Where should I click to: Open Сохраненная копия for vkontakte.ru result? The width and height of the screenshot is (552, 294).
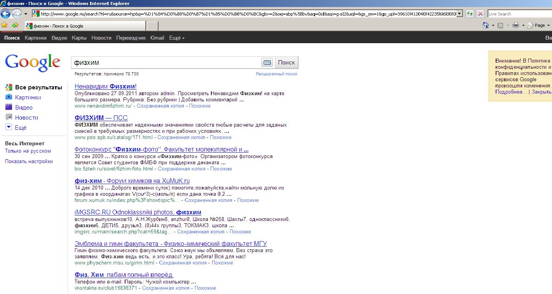(166, 288)
